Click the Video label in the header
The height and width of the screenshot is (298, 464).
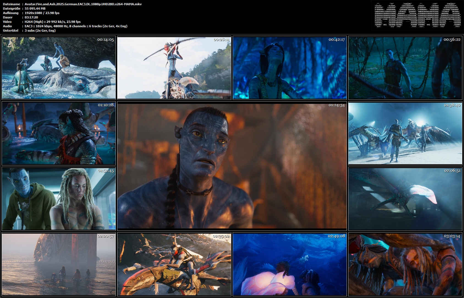tap(7, 22)
